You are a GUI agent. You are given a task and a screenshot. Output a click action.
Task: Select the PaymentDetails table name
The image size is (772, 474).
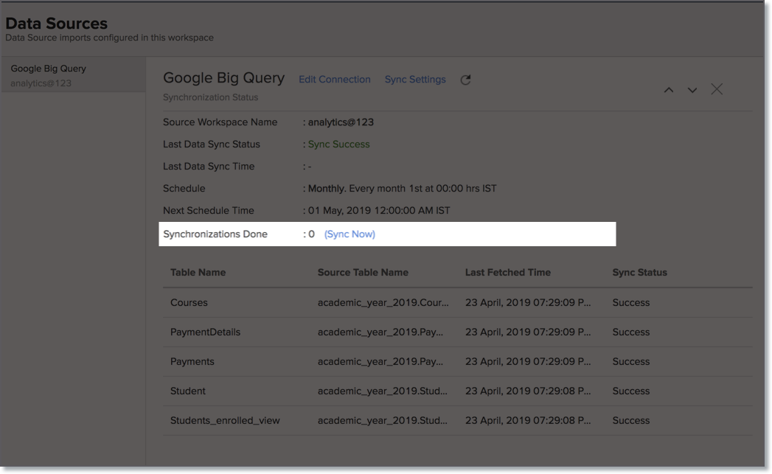coord(205,332)
